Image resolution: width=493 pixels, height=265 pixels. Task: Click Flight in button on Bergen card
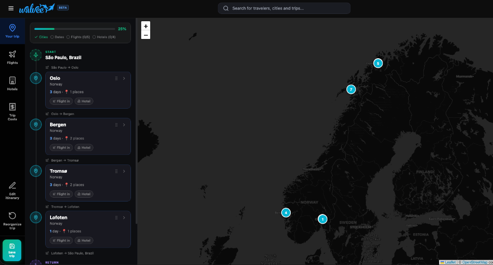(x=61, y=148)
